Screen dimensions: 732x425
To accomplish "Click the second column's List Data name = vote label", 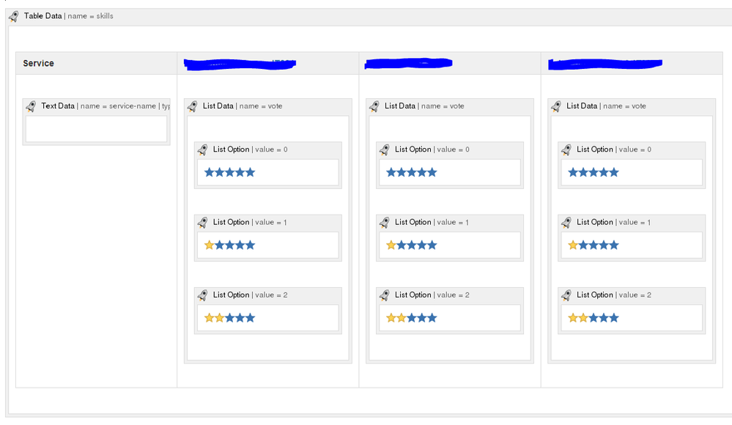I will pos(424,106).
